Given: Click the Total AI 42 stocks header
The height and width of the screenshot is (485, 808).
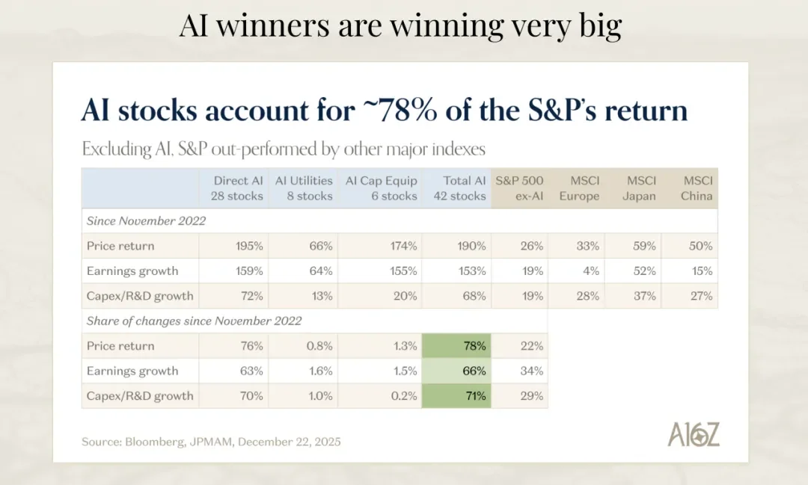Looking at the screenshot, I should tap(459, 188).
